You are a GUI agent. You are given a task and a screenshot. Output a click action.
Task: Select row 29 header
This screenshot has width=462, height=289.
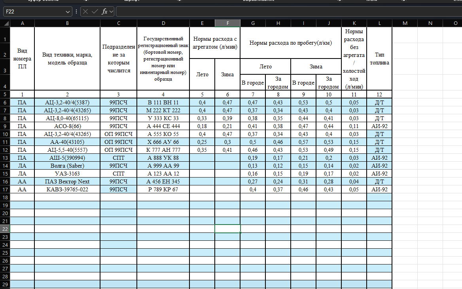click(5, 284)
